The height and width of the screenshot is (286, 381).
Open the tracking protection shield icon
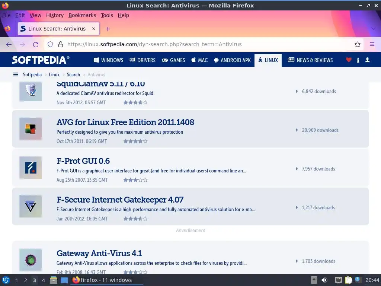coord(50,44)
